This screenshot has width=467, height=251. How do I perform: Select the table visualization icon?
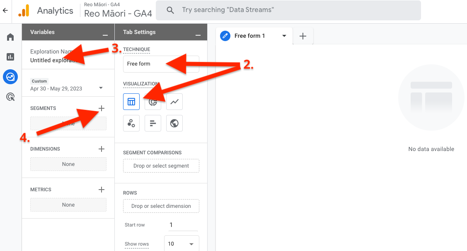(x=131, y=101)
